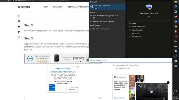Open Firefox from the taskbar
179x100 pixels.
click(176, 17)
